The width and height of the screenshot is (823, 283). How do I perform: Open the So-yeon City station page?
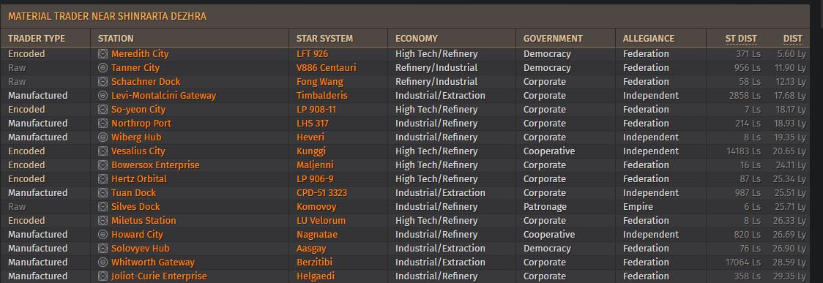[138, 110]
